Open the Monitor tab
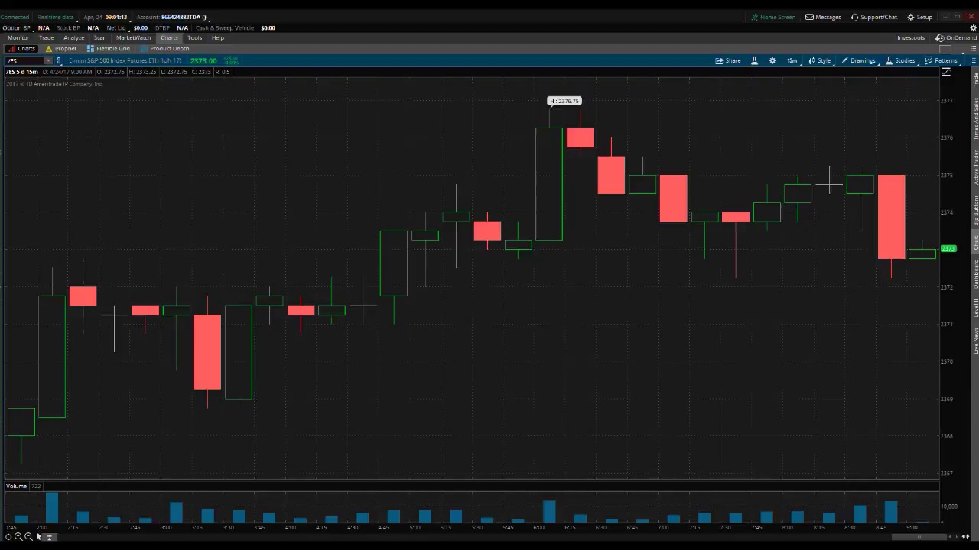 pos(18,37)
